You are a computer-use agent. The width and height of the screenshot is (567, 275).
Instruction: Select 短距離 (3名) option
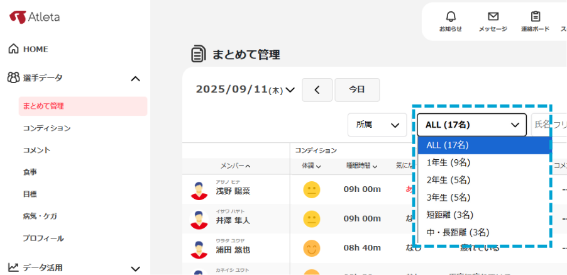[449, 215]
